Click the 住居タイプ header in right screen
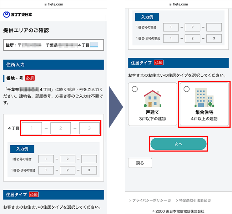 (x=178, y=63)
